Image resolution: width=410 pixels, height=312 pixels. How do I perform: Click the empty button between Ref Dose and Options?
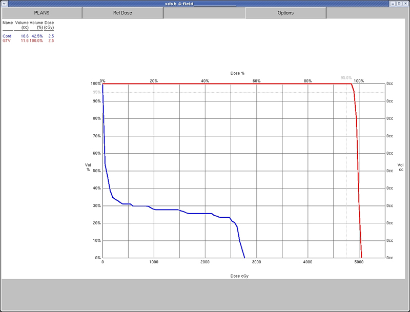coord(204,13)
